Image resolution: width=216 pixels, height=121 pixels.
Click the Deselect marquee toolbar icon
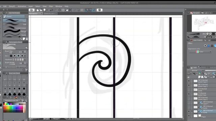coord(59,10)
